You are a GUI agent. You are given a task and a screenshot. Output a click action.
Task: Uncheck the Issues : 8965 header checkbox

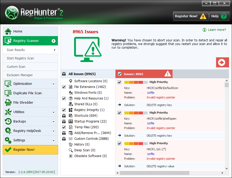[x=120, y=74]
